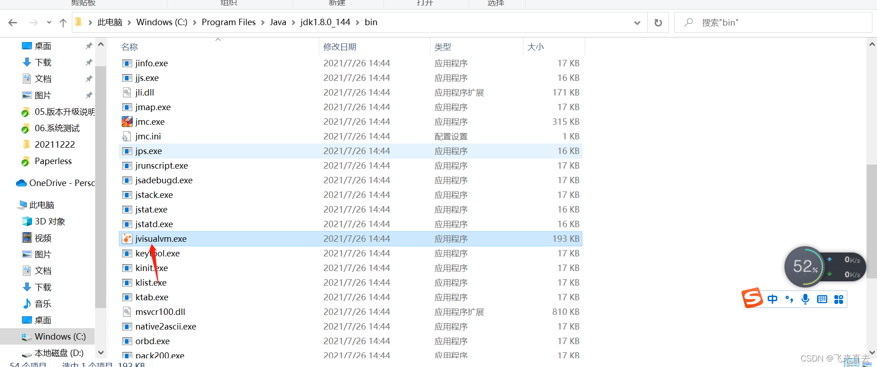The width and height of the screenshot is (877, 367).
Task: Select jinfo.exe file icon
Action: pos(127,63)
